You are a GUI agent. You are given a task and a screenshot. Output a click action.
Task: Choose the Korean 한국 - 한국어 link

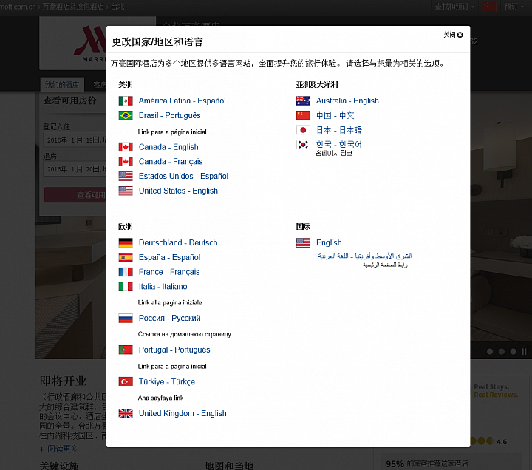point(339,144)
